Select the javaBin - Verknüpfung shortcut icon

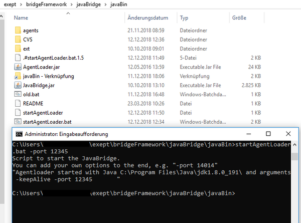point(18,76)
